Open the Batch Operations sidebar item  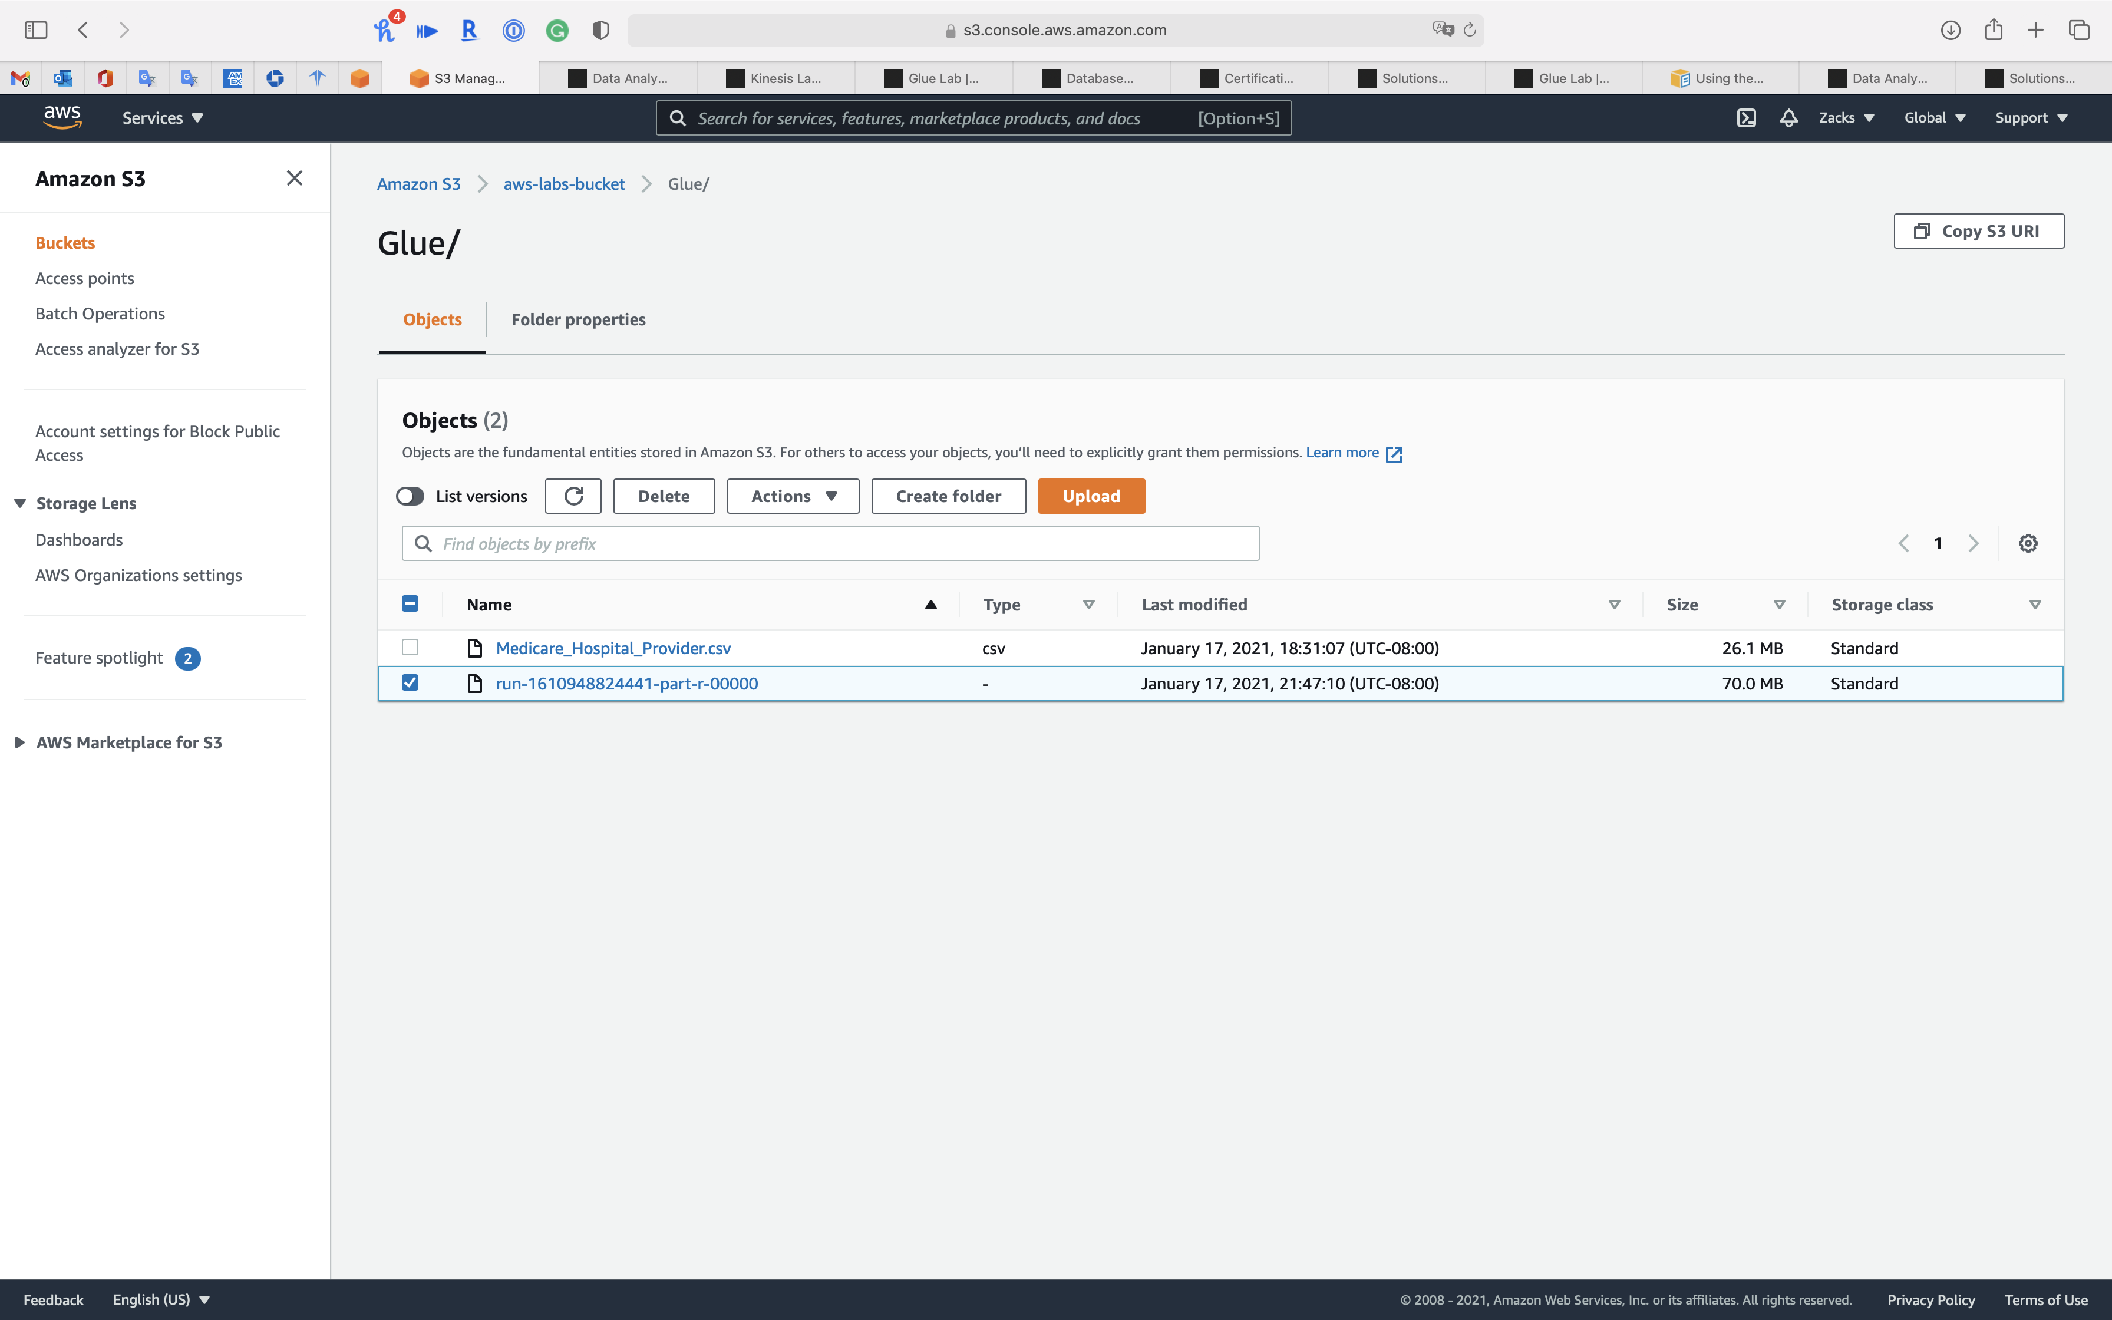pyautogui.click(x=100, y=313)
